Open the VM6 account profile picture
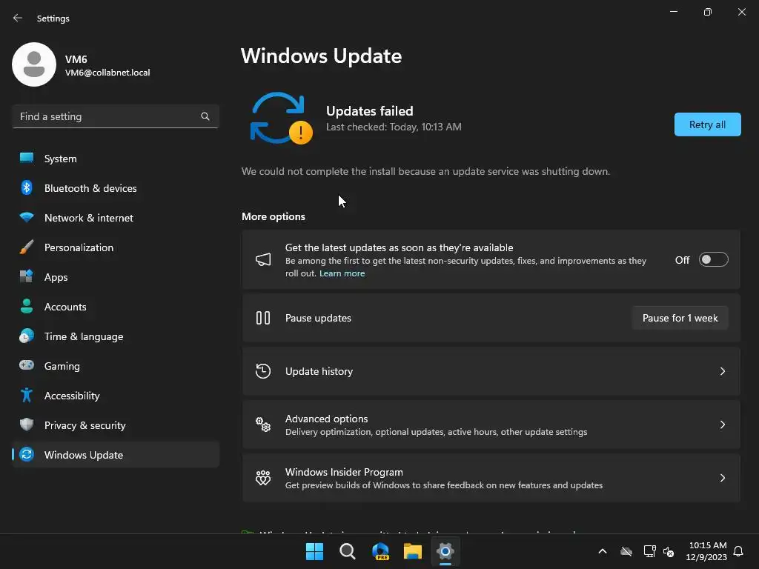The height and width of the screenshot is (569, 759). coord(34,64)
